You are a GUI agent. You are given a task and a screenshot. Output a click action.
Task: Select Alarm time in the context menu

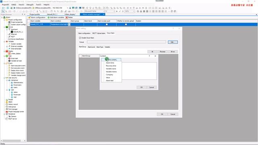click(x=110, y=63)
